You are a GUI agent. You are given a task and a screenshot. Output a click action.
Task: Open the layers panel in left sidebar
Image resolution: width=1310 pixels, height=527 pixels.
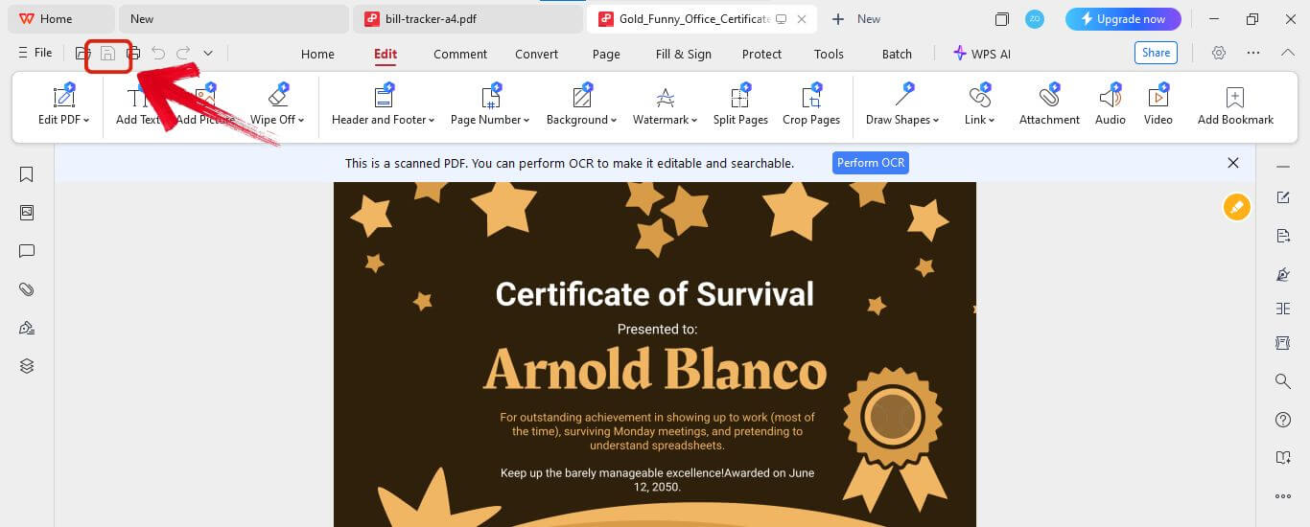pyautogui.click(x=27, y=366)
